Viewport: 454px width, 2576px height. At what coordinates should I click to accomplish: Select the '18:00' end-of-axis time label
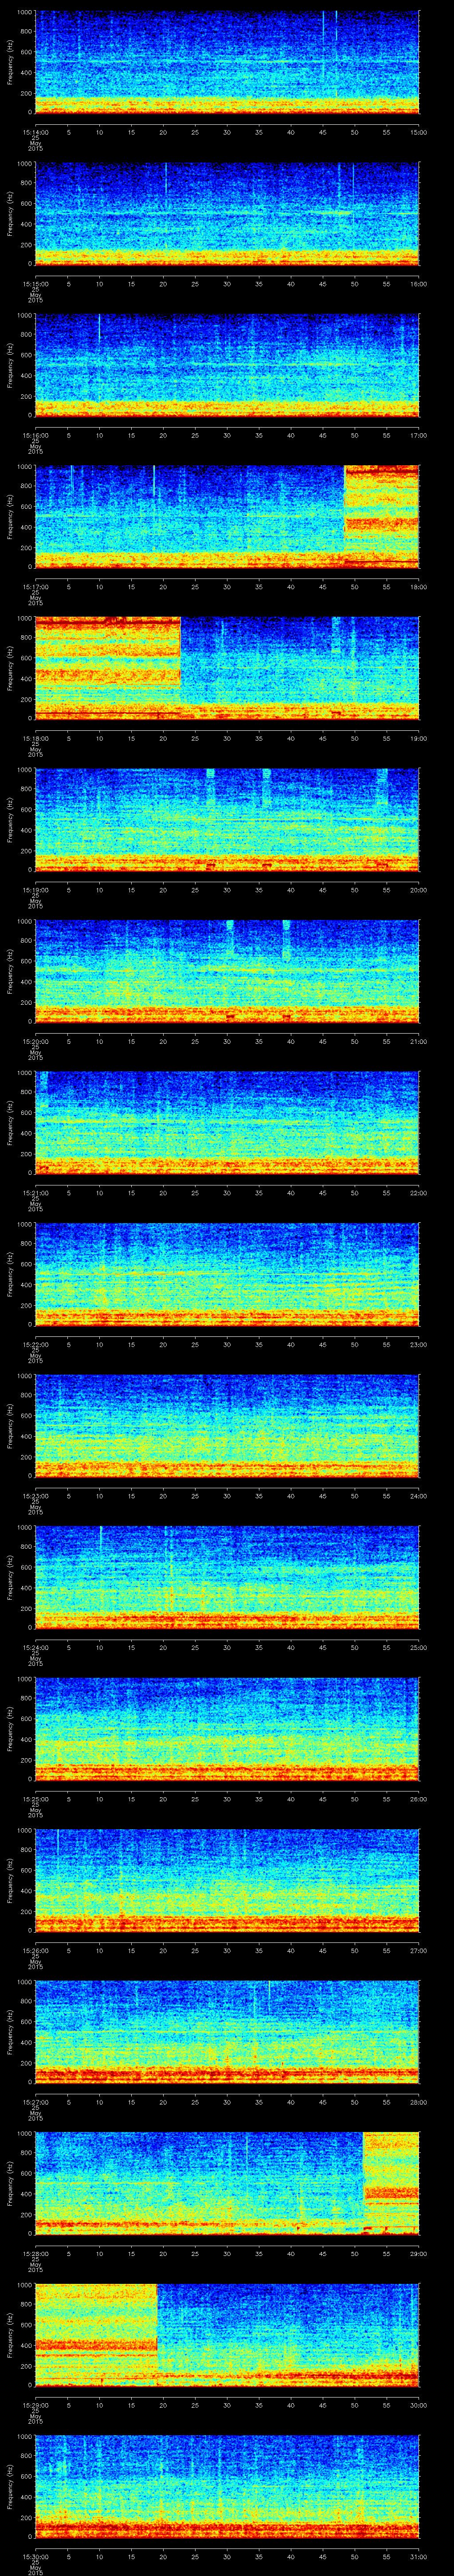(419, 588)
